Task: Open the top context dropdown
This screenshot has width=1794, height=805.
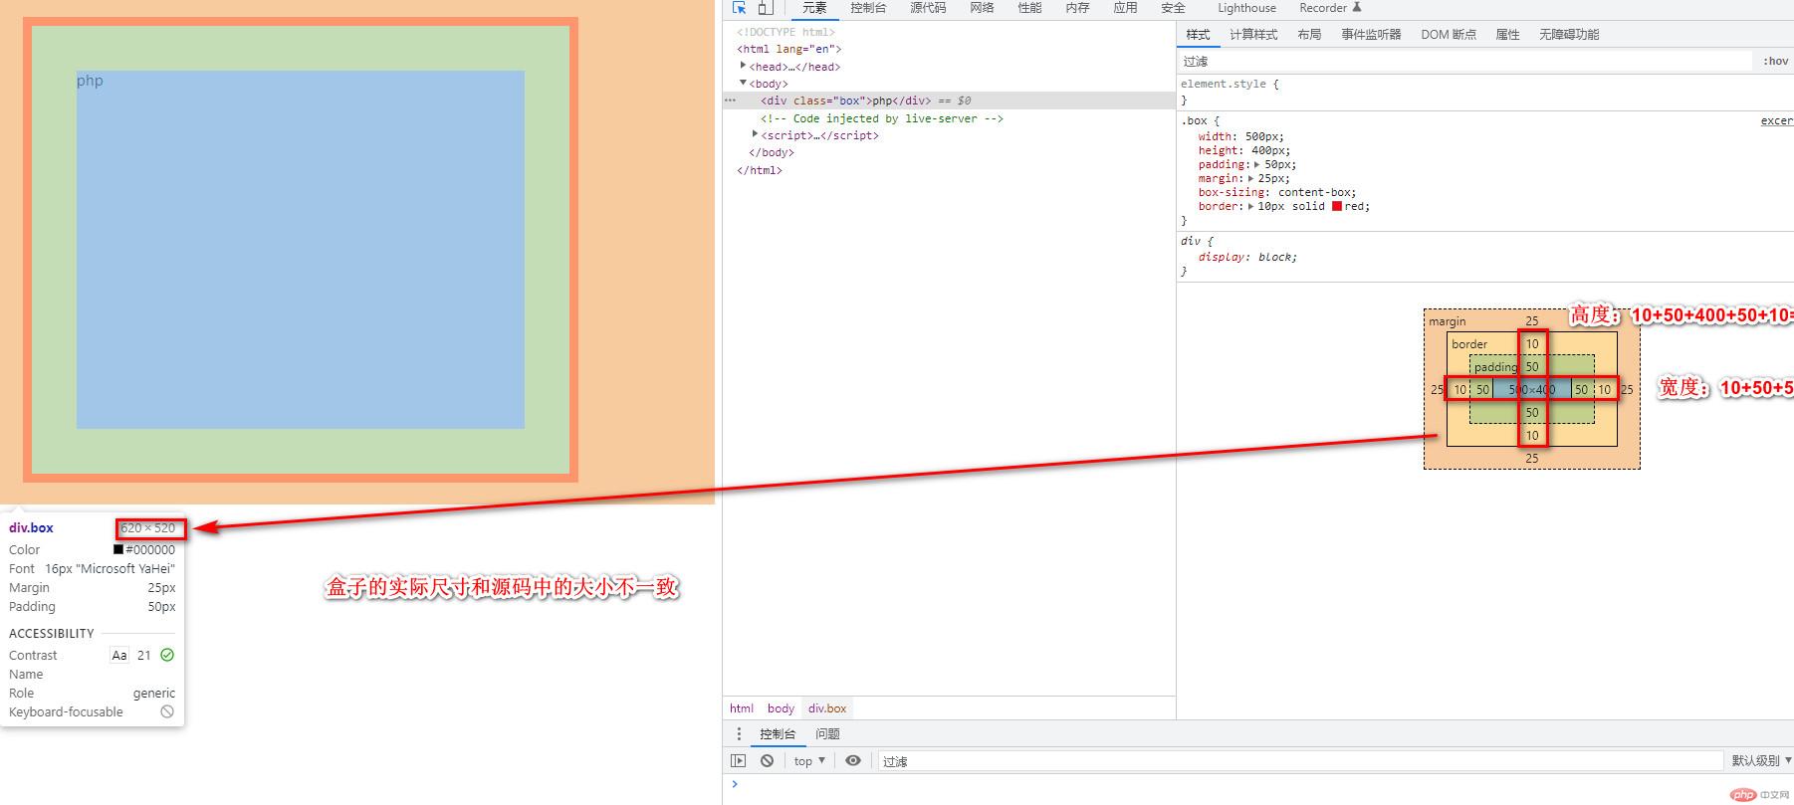Action: (809, 760)
